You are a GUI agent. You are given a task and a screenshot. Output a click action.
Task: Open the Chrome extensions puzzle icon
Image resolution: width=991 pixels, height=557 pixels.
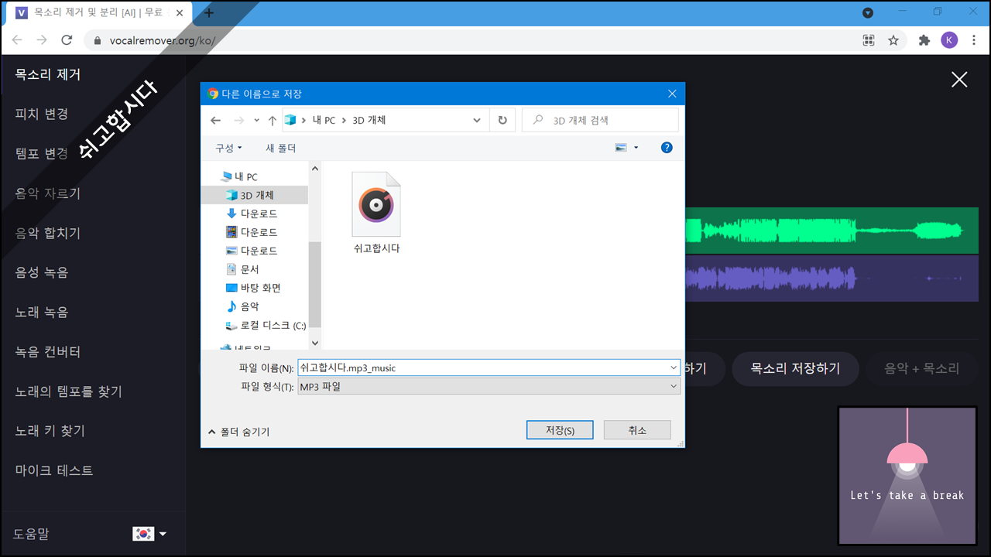point(924,40)
